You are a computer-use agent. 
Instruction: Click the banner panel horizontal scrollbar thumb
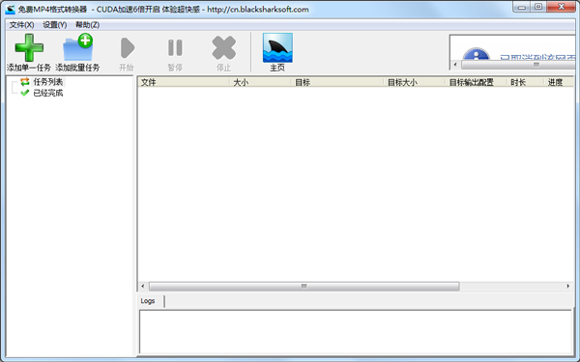[x=519, y=65]
